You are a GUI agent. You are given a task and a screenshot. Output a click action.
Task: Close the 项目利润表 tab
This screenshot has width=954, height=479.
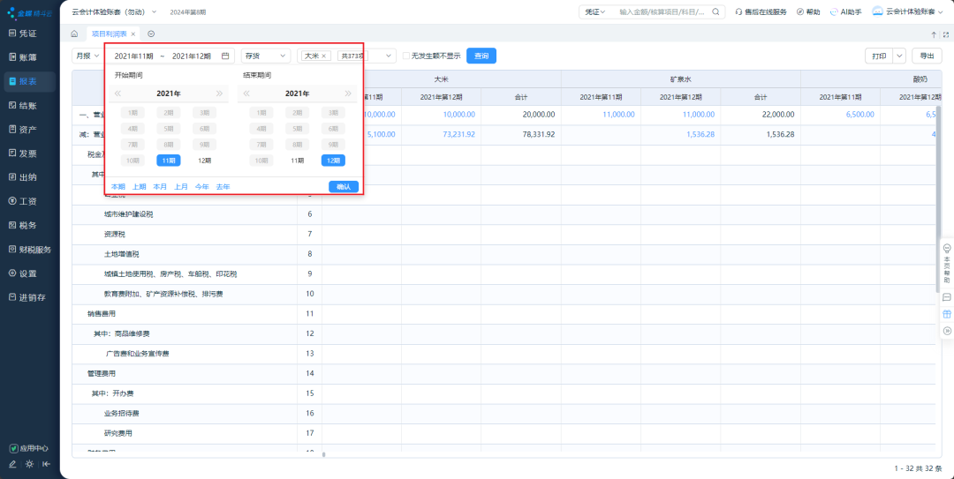pos(133,34)
